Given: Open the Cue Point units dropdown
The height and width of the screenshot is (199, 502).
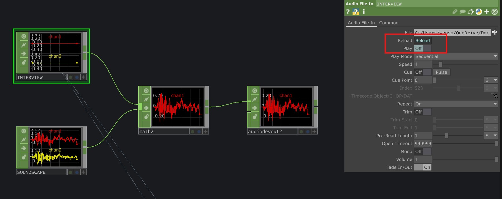Looking at the screenshot, I should click(x=491, y=80).
